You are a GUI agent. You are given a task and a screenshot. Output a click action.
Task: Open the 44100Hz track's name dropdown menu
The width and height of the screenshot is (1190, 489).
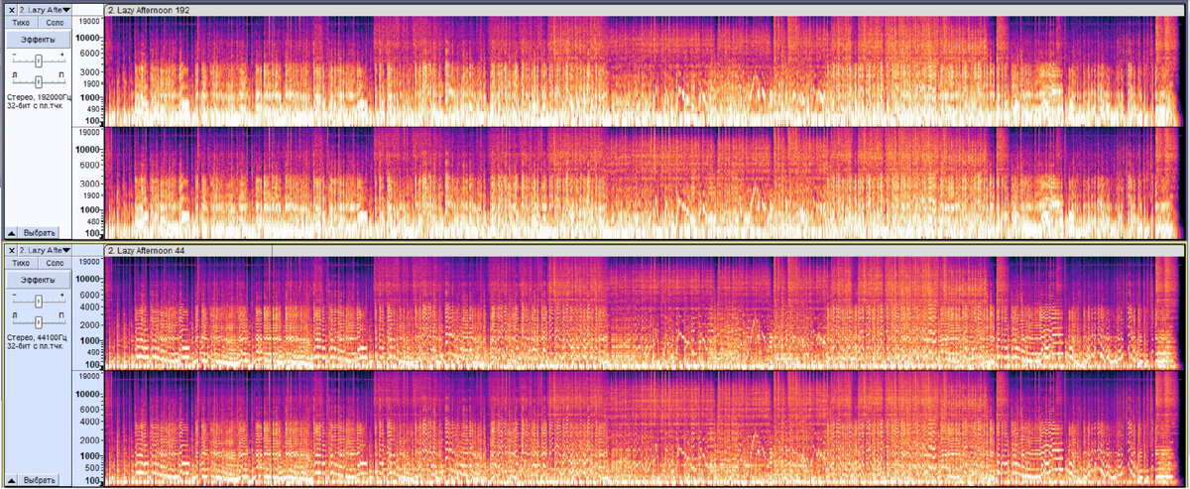tap(45, 250)
